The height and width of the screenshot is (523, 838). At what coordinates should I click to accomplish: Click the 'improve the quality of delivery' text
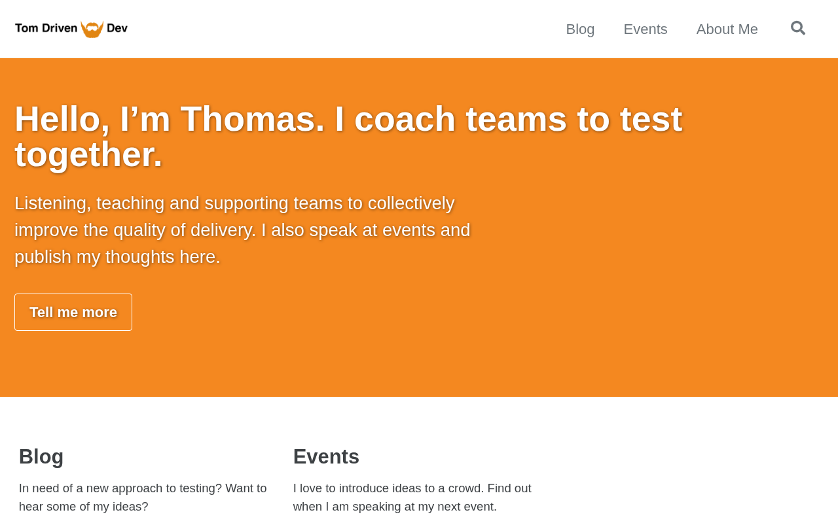[x=135, y=230]
